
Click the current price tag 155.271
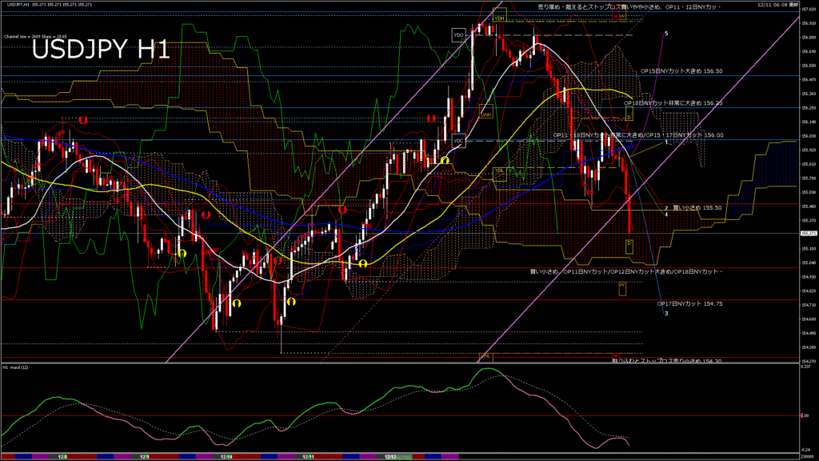coord(808,234)
